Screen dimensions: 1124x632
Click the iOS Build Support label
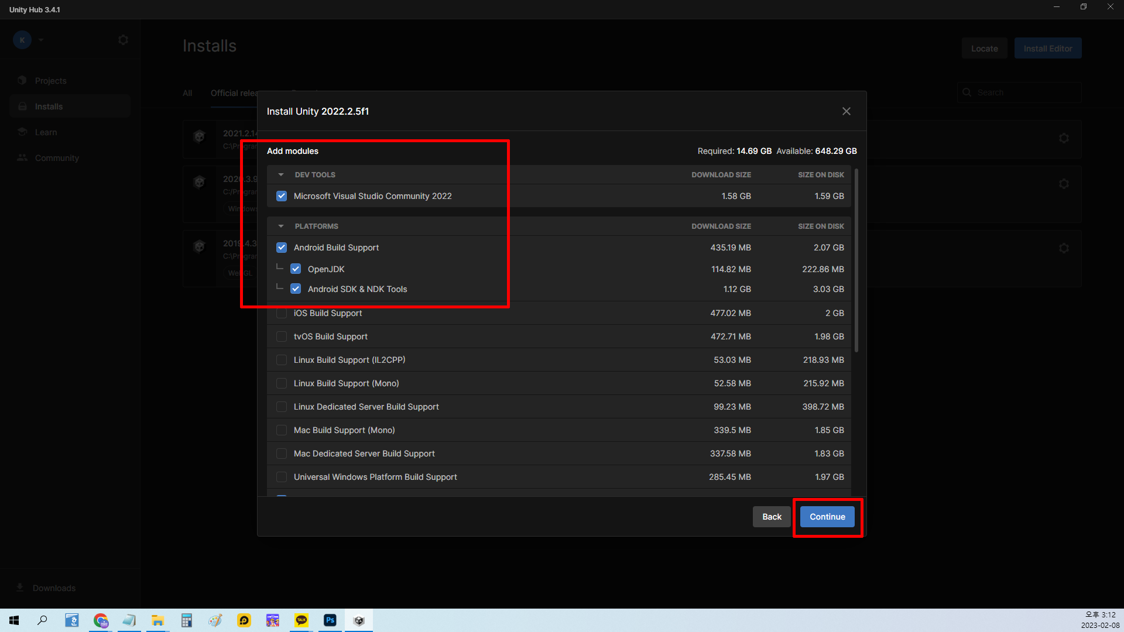point(328,313)
